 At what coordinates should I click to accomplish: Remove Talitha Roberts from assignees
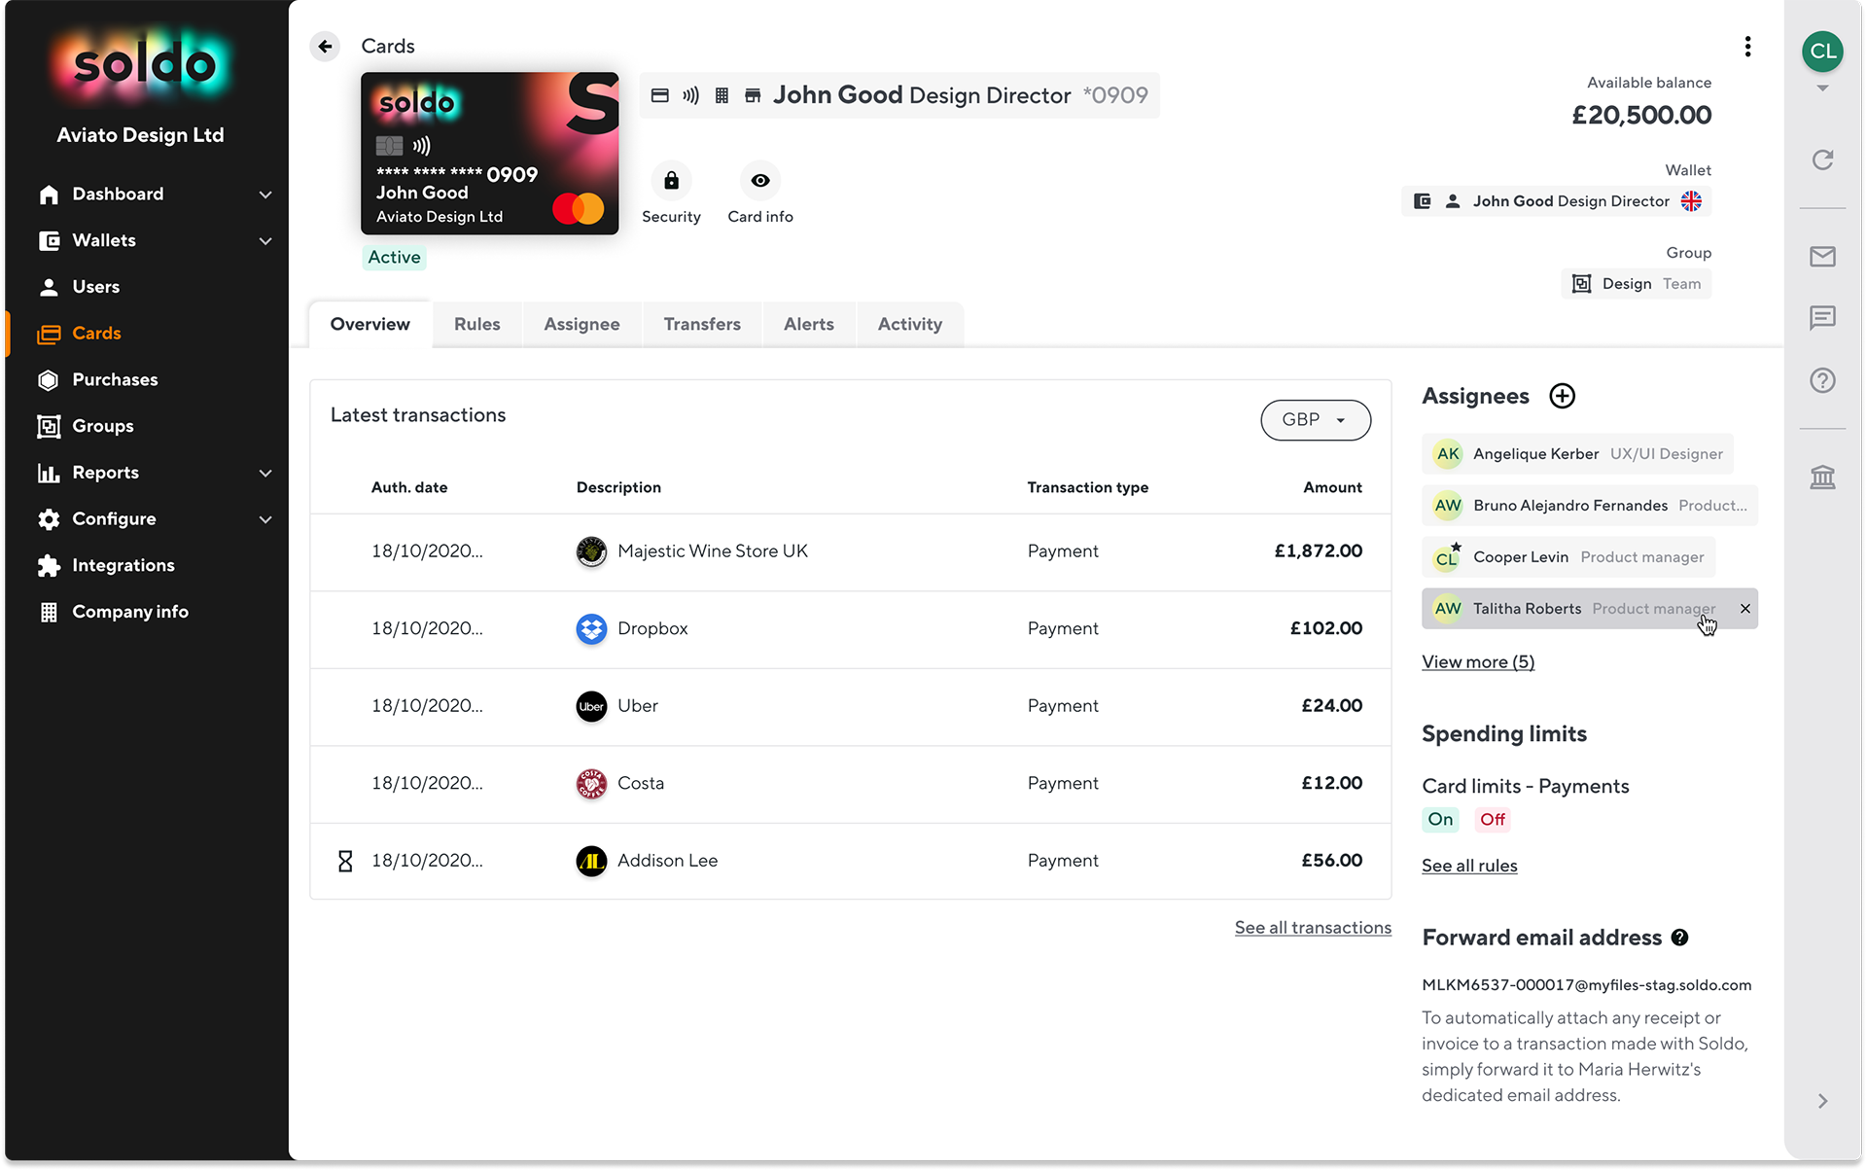click(1745, 609)
